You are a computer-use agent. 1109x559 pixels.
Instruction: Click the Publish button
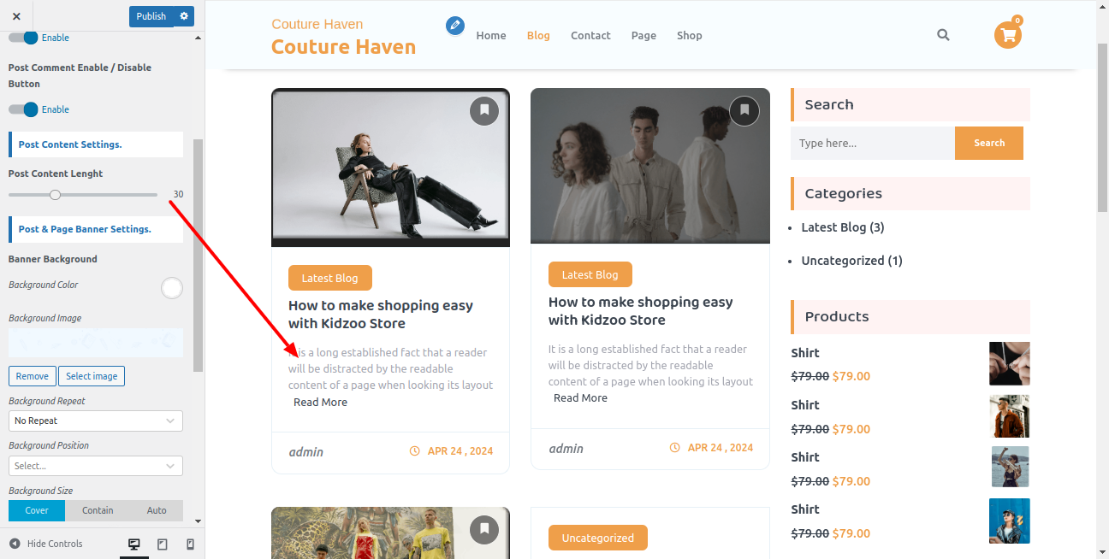point(151,16)
